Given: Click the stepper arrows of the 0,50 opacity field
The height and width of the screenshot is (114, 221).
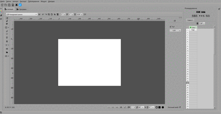Looking at the screenshot, I should (81, 14).
